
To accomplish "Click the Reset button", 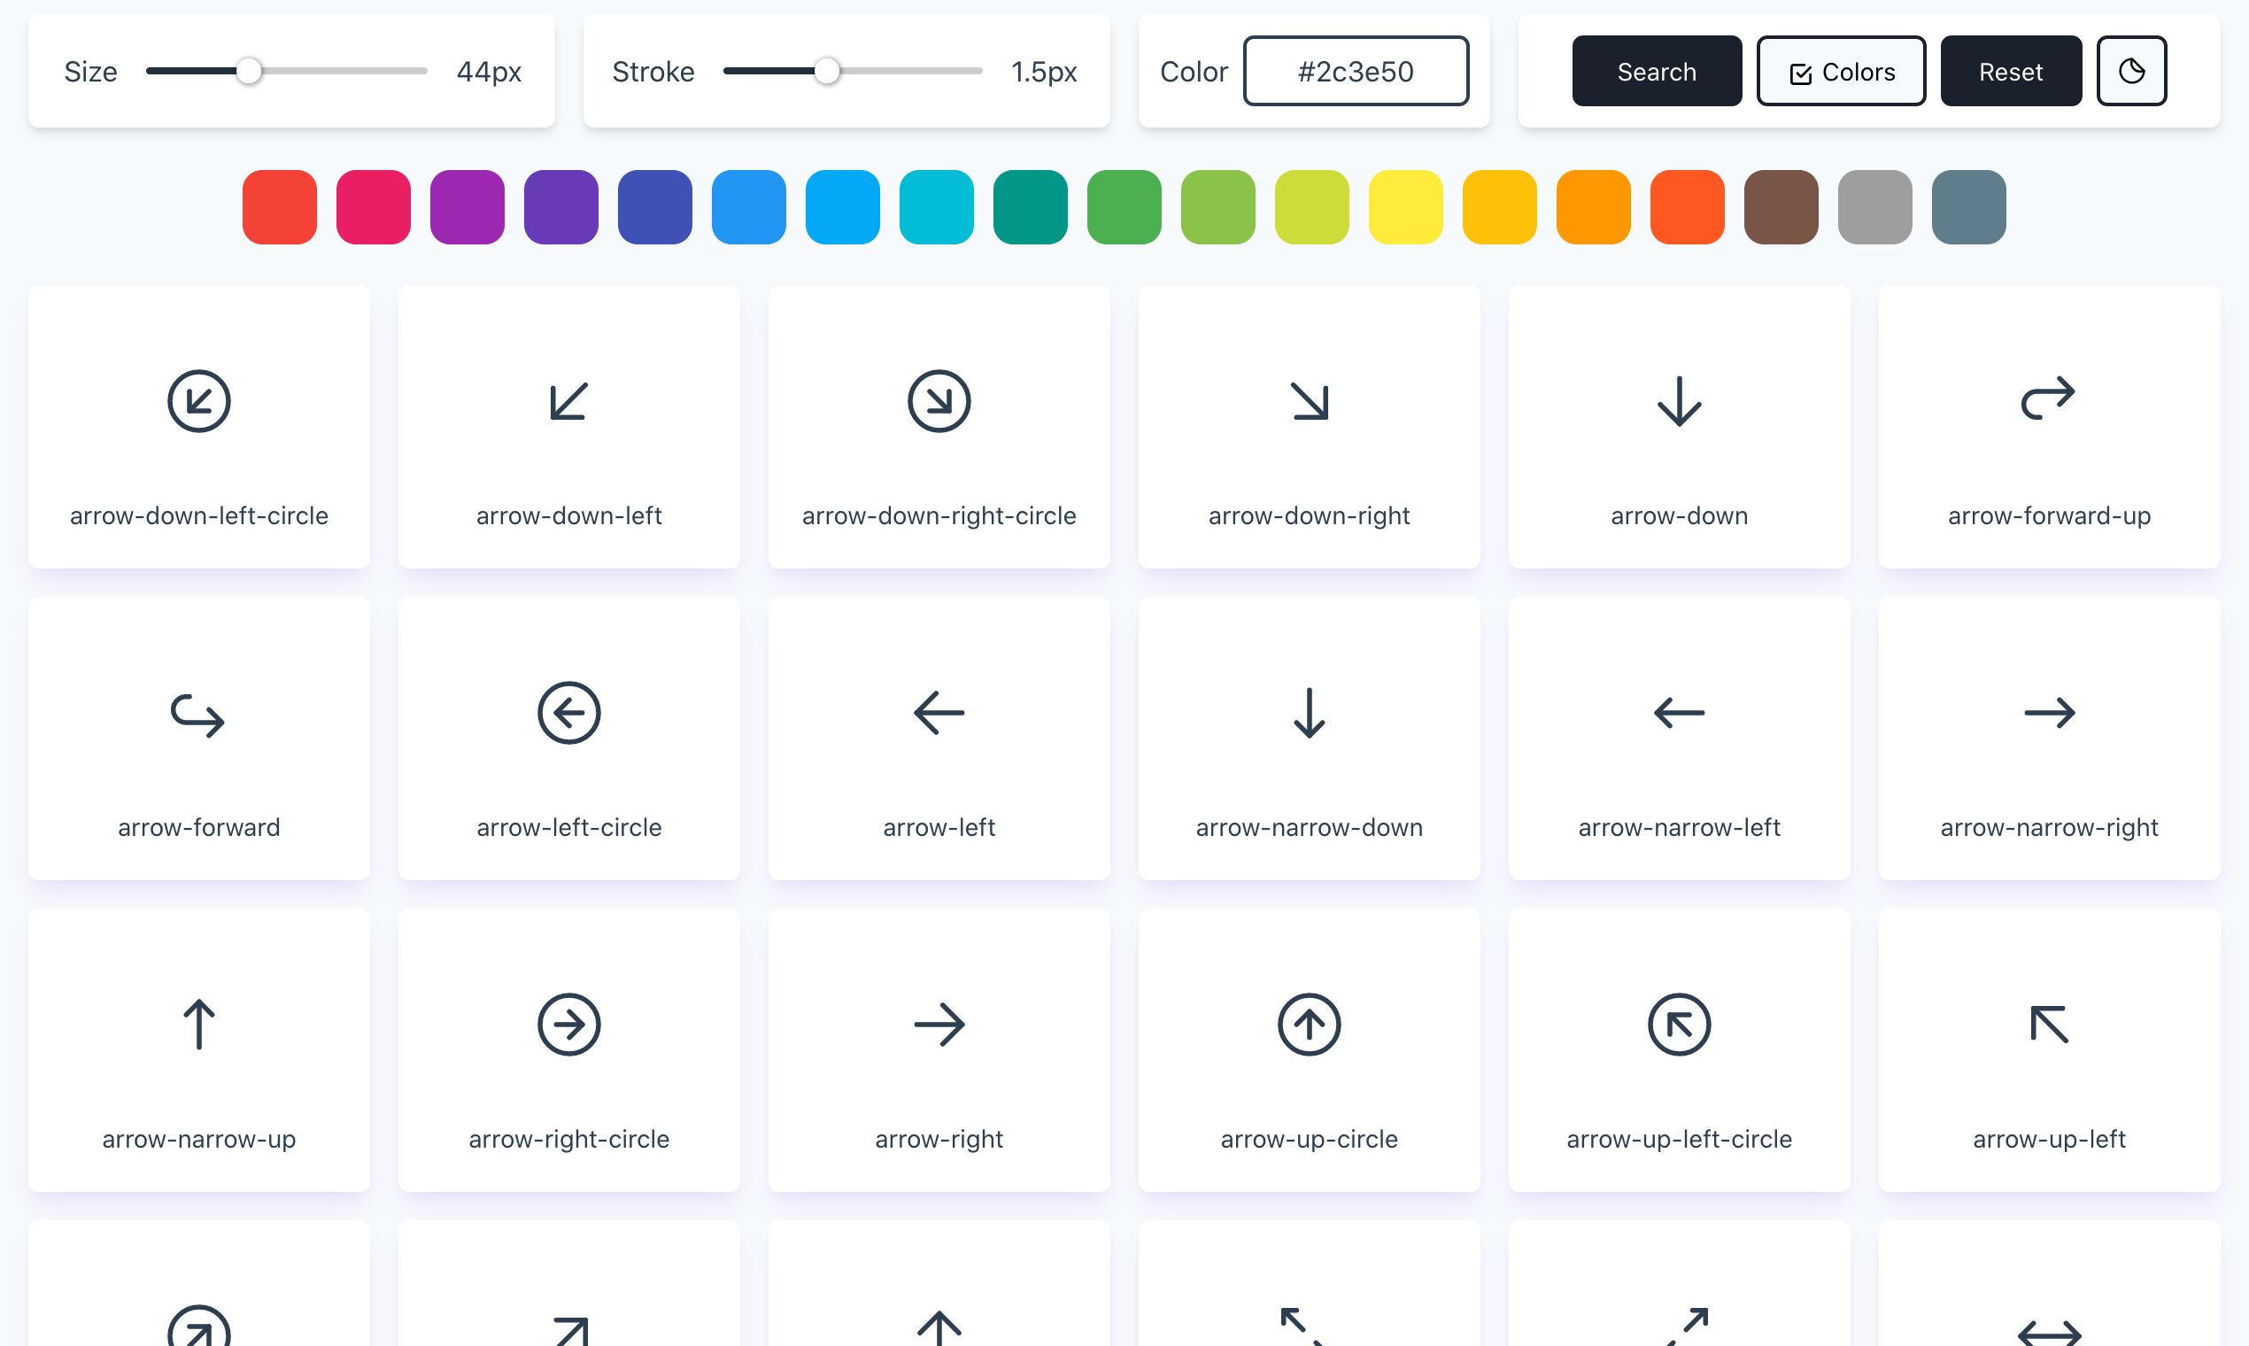I will pyautogui.click(x=2007, y=71).
